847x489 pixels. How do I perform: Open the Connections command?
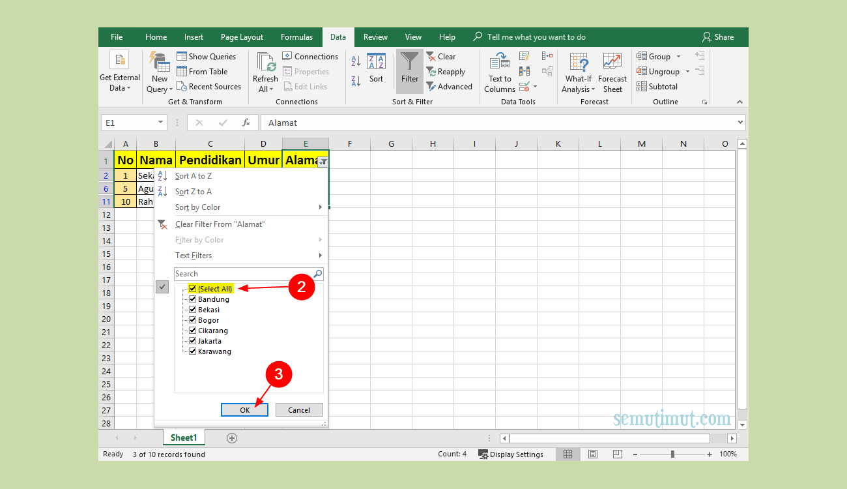[x=310, y=57]
